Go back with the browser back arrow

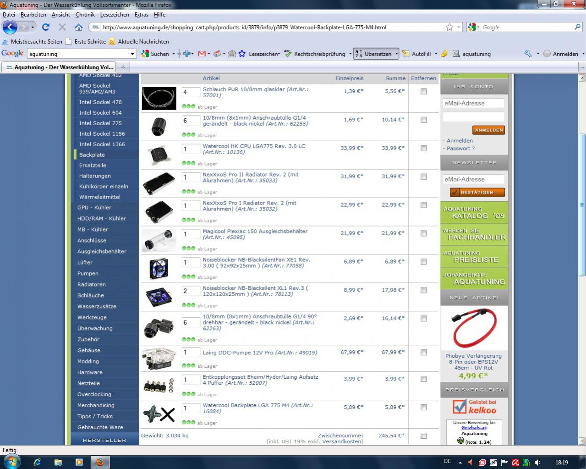(10, 27)
